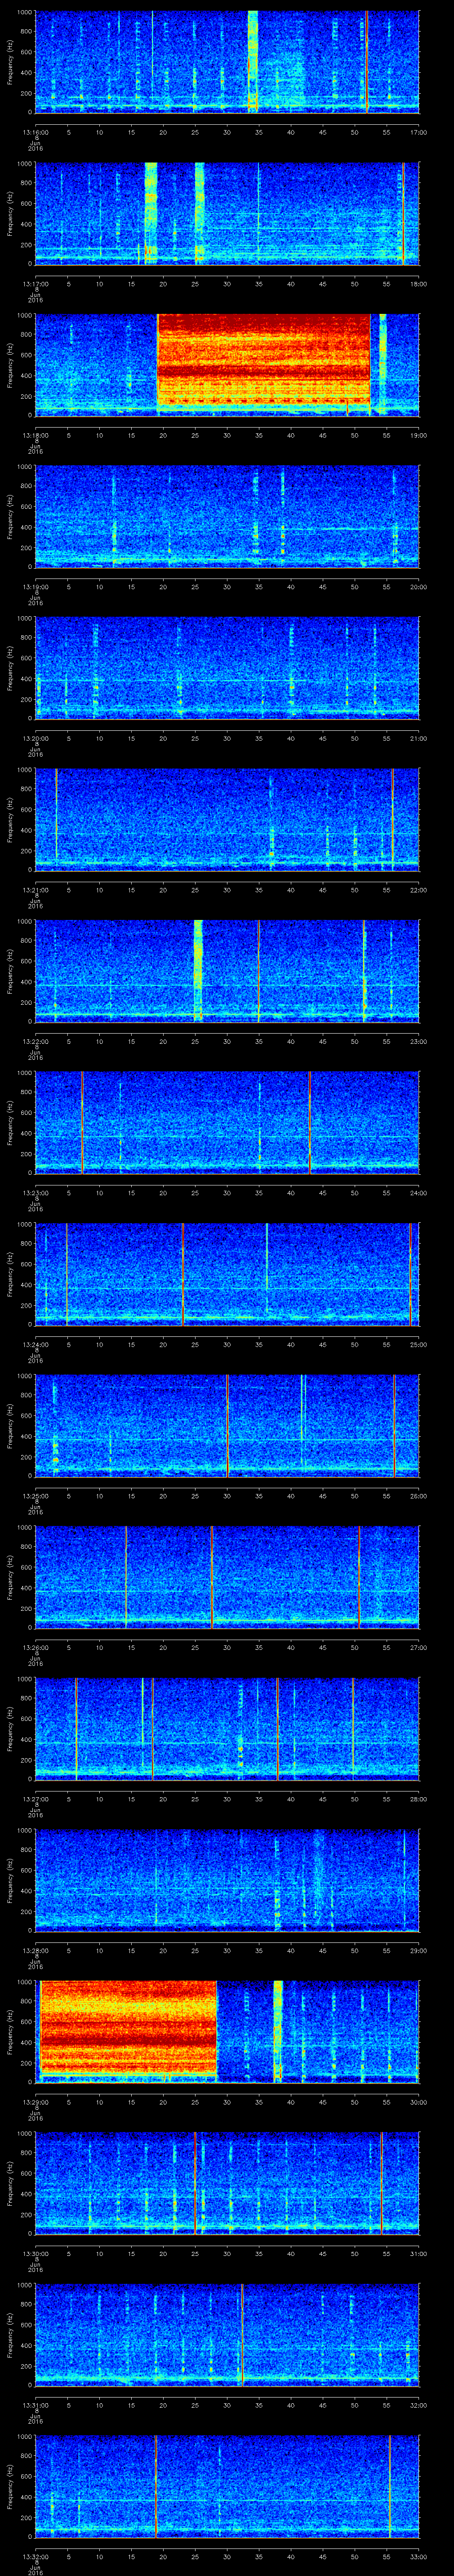Click the 13:27:00 start time label
This screenshot has height=2576, width=454.
point(36,1799)
